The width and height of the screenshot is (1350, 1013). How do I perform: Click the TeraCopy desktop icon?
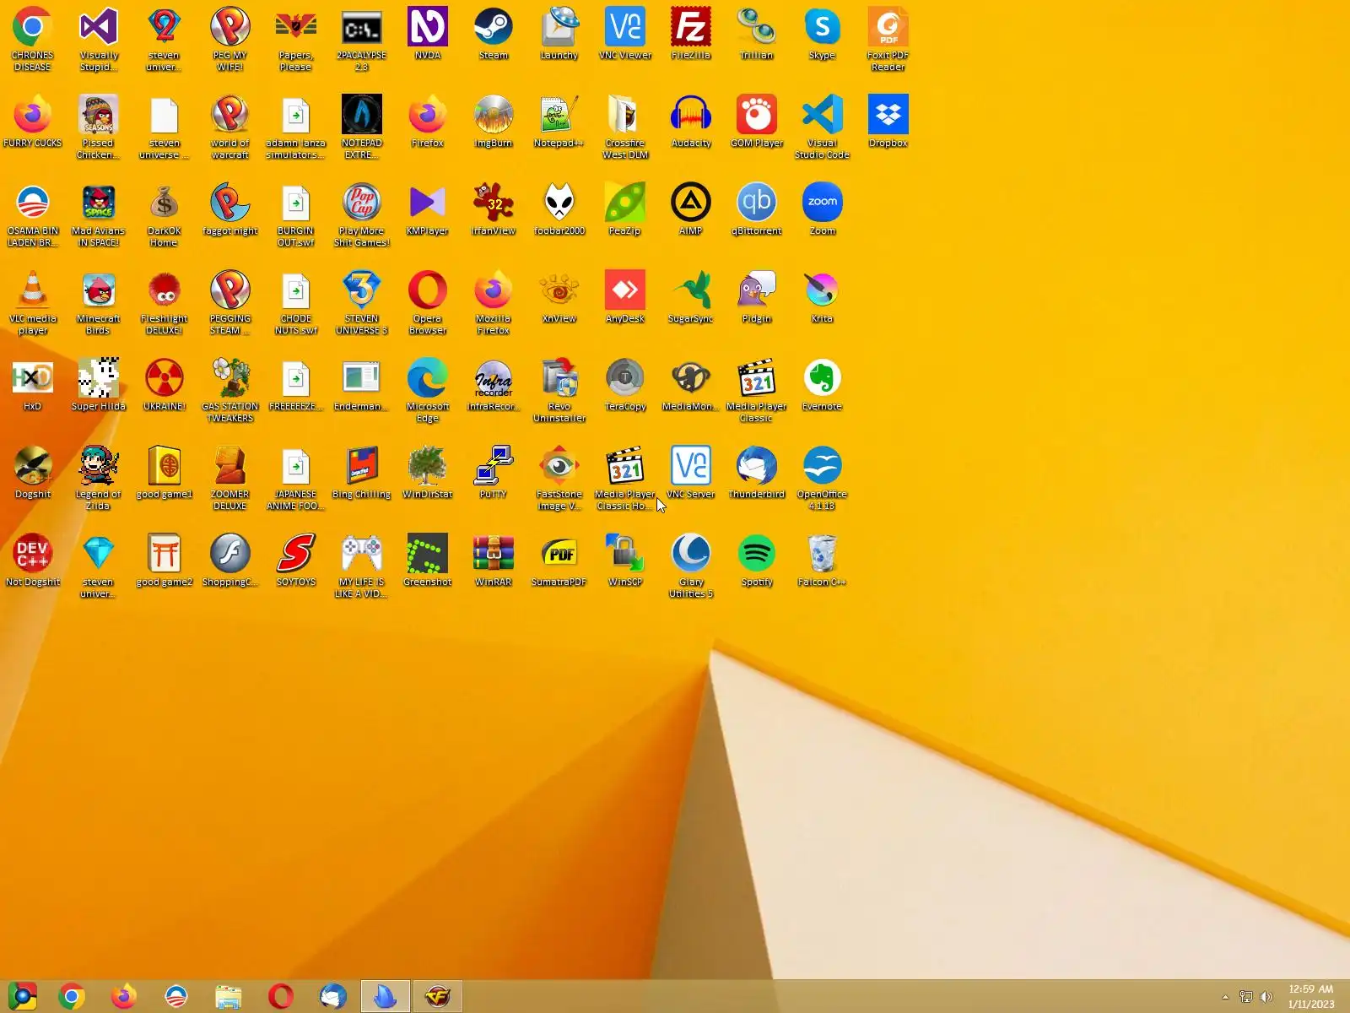[x=625, y=386]
